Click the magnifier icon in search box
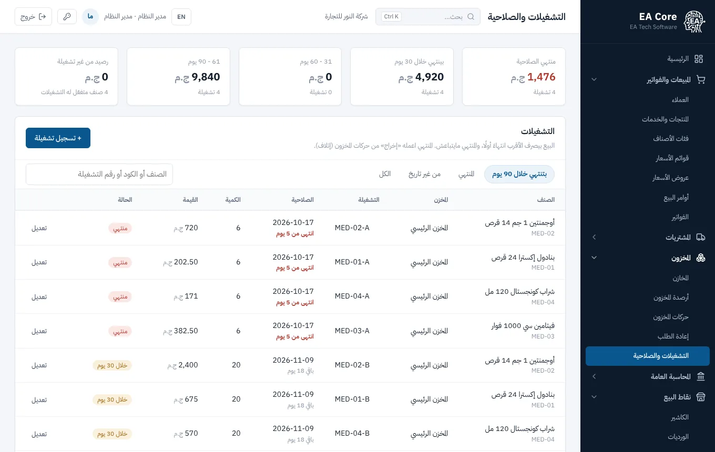 (x=471, y=17)
